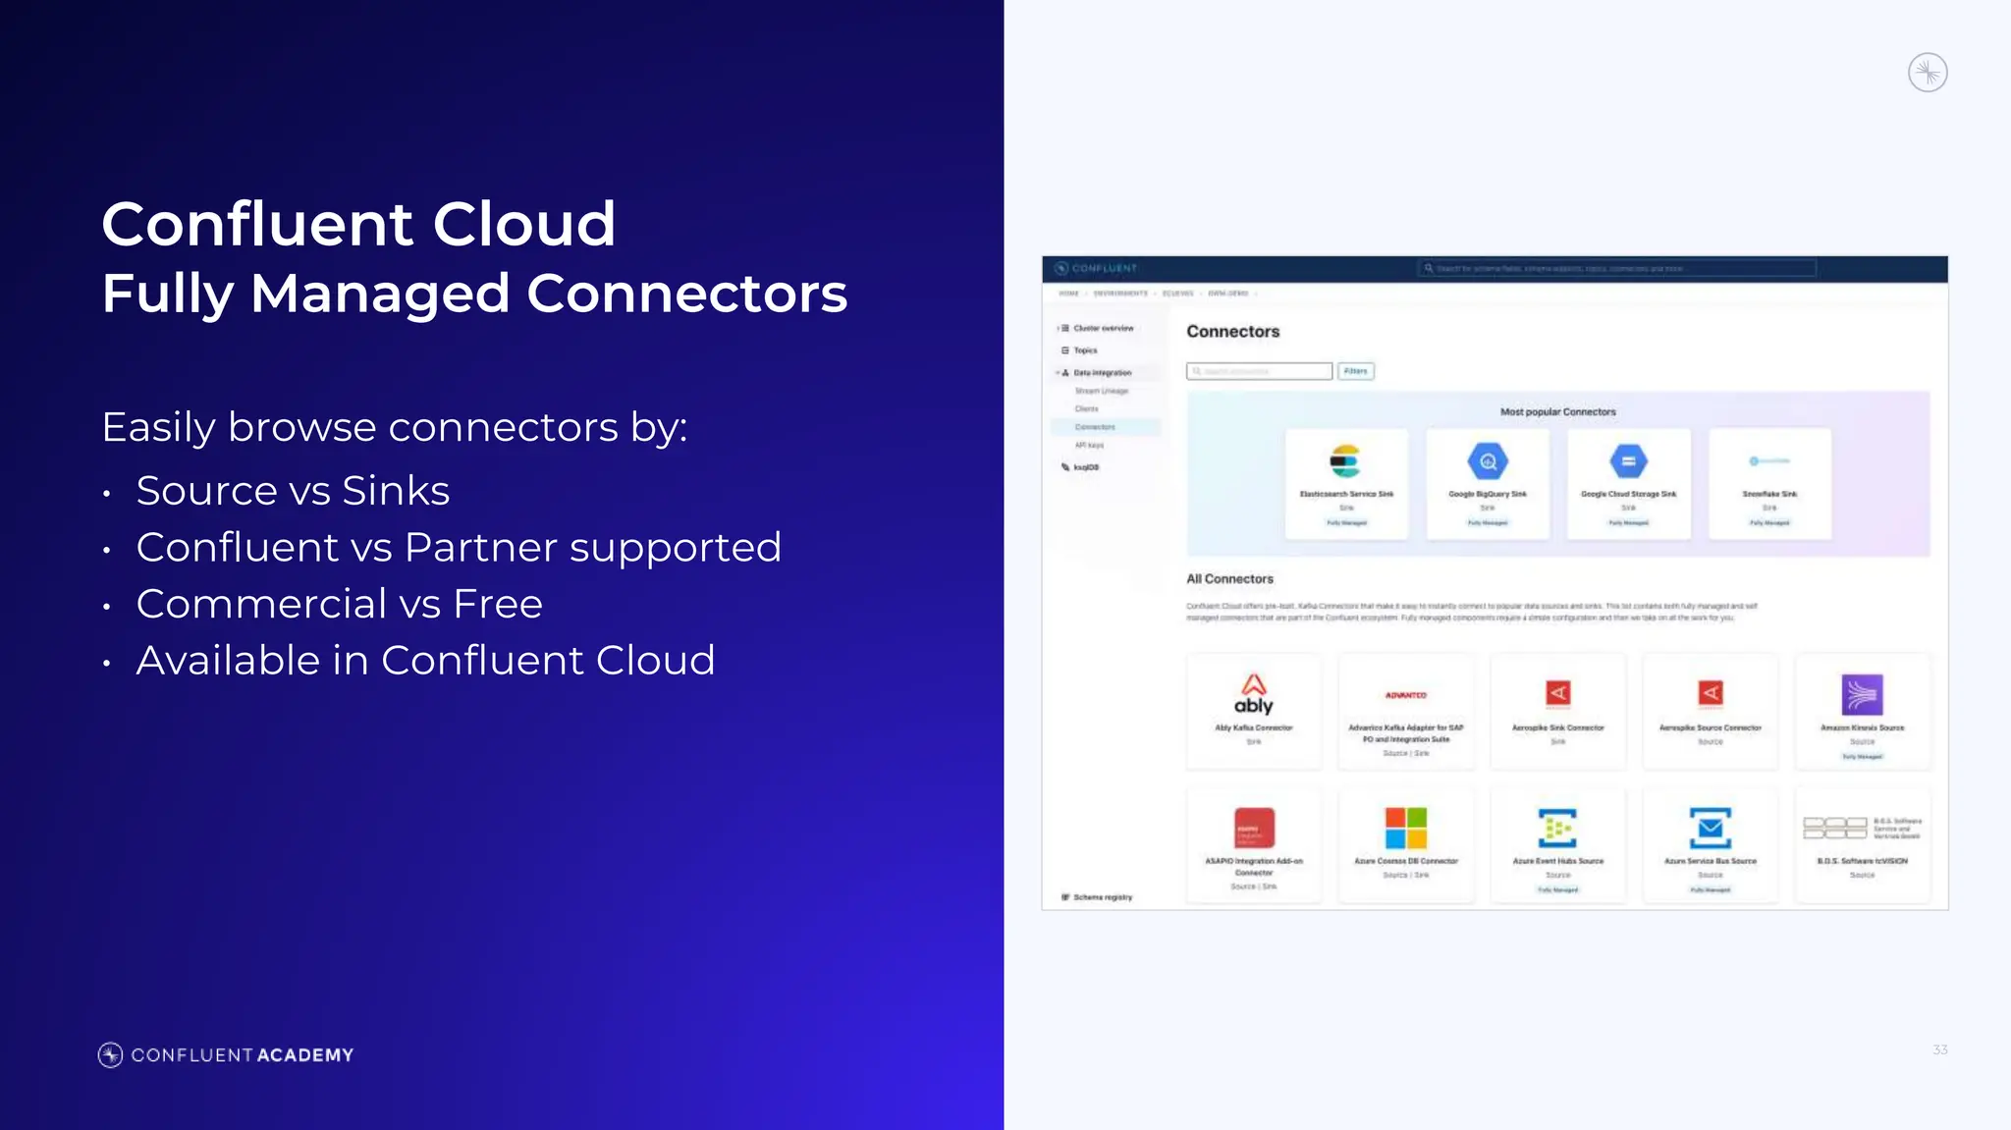Click the ksqlDB sidebar icon
Image resolution: width=2011 pixels, height=1130 pixels.
point(1064,467)
